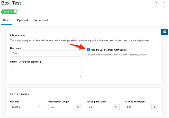Click the Packing Box Width label
This screenshot has height=118, width=169.
96,102
